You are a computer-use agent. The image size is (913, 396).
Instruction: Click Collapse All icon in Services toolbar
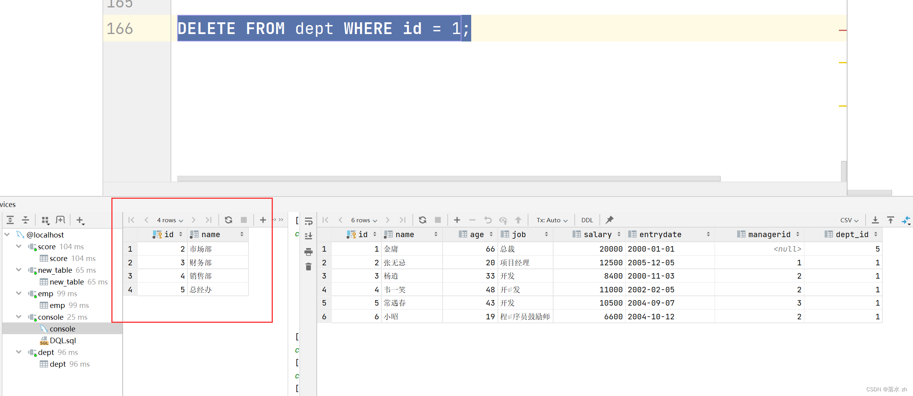[25, 220]
